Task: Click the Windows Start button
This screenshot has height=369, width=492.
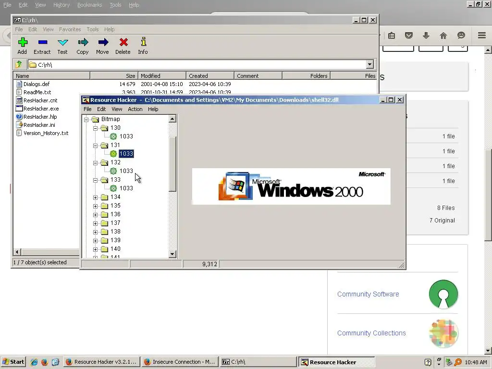Action: [x=13, y=362]
